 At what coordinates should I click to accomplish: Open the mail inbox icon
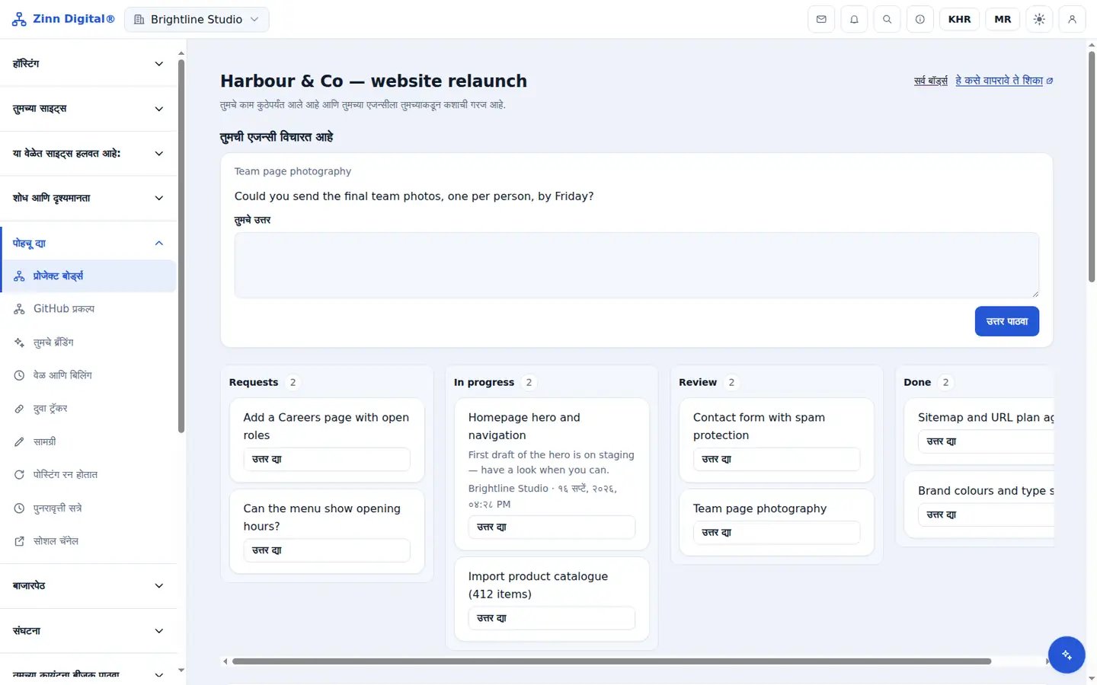click(821, 19)
